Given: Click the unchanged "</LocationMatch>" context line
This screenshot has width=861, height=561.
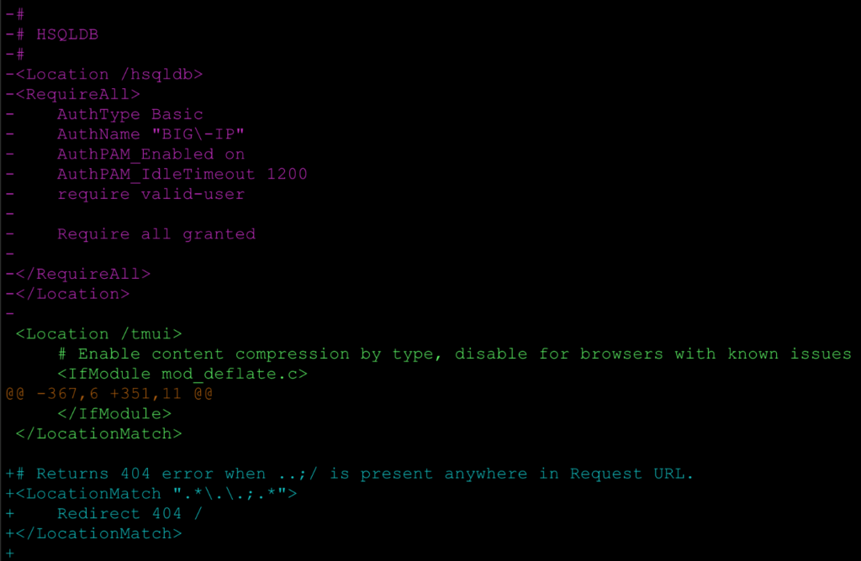Looking at the screenshot, I should coord(98,433).
